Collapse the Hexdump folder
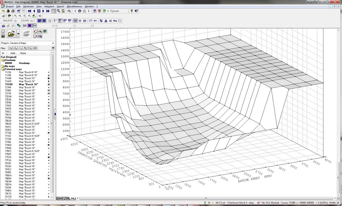The height and width of the screenshot is (206, 342). click(2, 60)
